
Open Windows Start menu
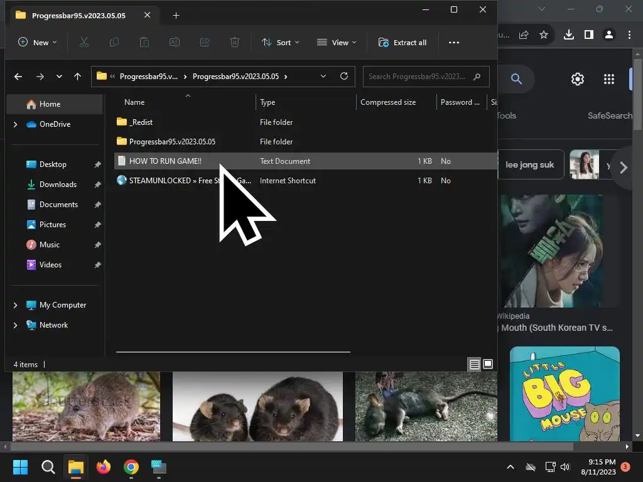pyautogui.click(x=20, y=467)
